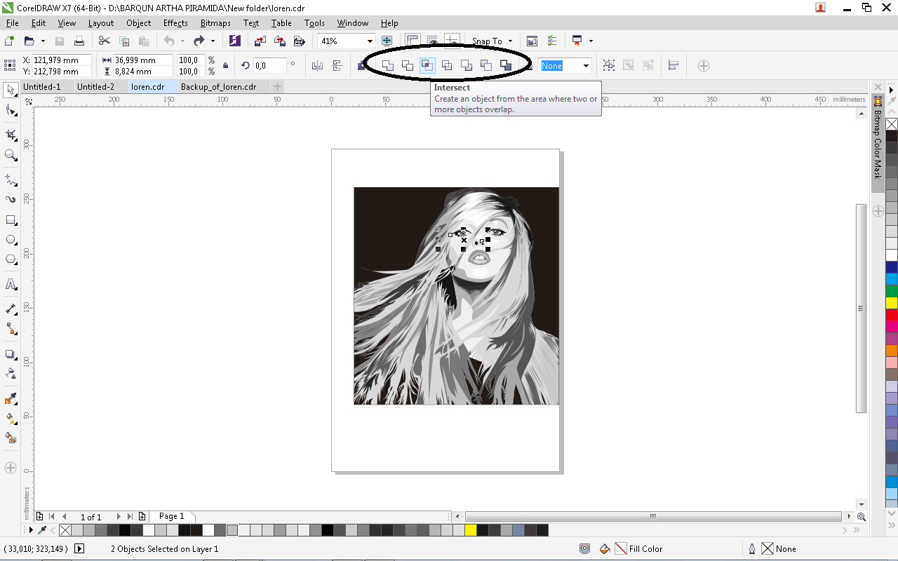
Task: Click the Group objects icon
Action: click(609, 65)
